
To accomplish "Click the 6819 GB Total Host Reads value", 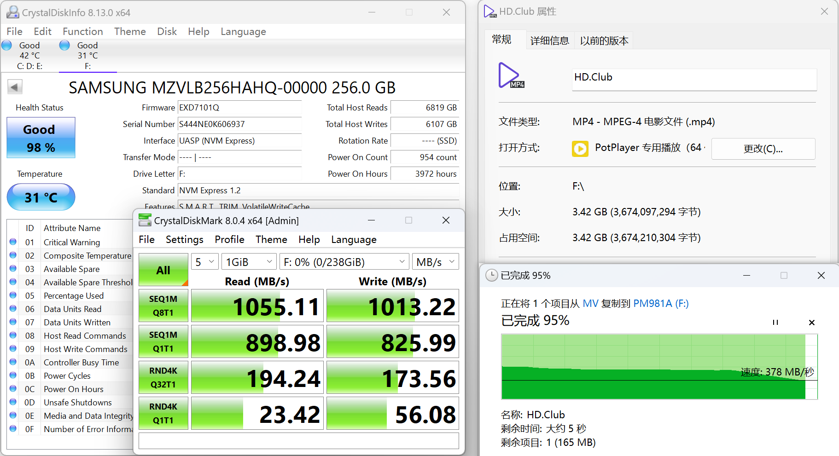I will pos(425,107).
